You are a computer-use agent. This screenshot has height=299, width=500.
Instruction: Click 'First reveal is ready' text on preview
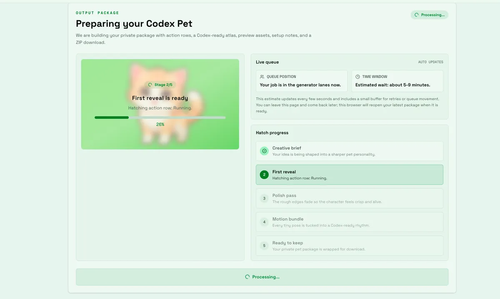click(x=160, y=98)
